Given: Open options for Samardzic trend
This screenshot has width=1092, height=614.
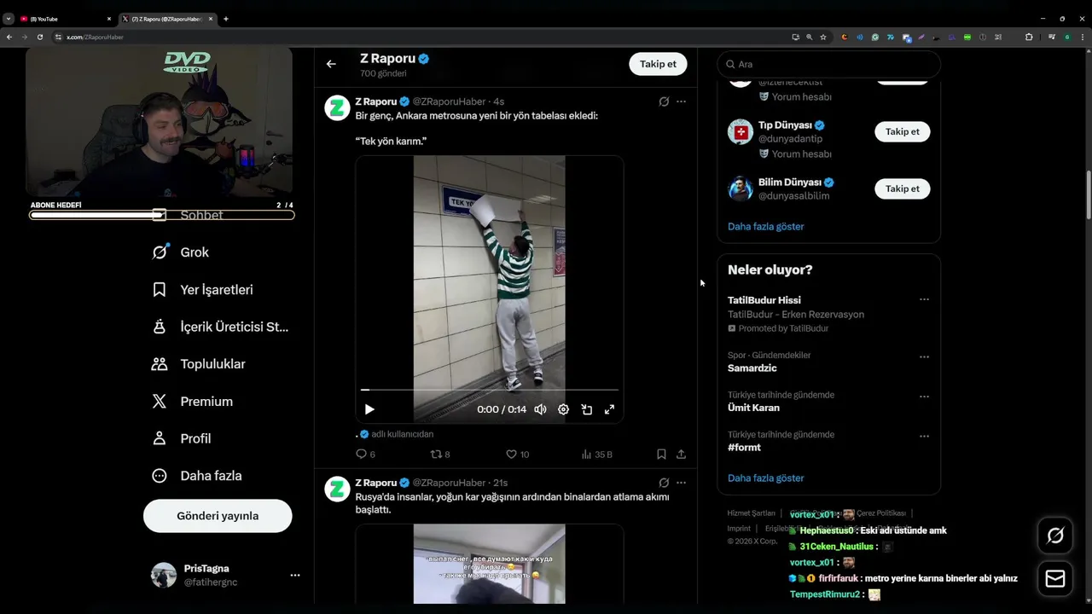Looking at the screenshot, I should pyautogui.click(x=924, y=357).
